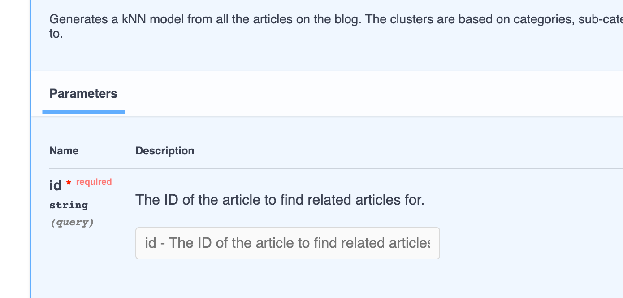Click the white margin left of the operation block
The width and height of the screenshot is (623, 298).
point(15,149)
